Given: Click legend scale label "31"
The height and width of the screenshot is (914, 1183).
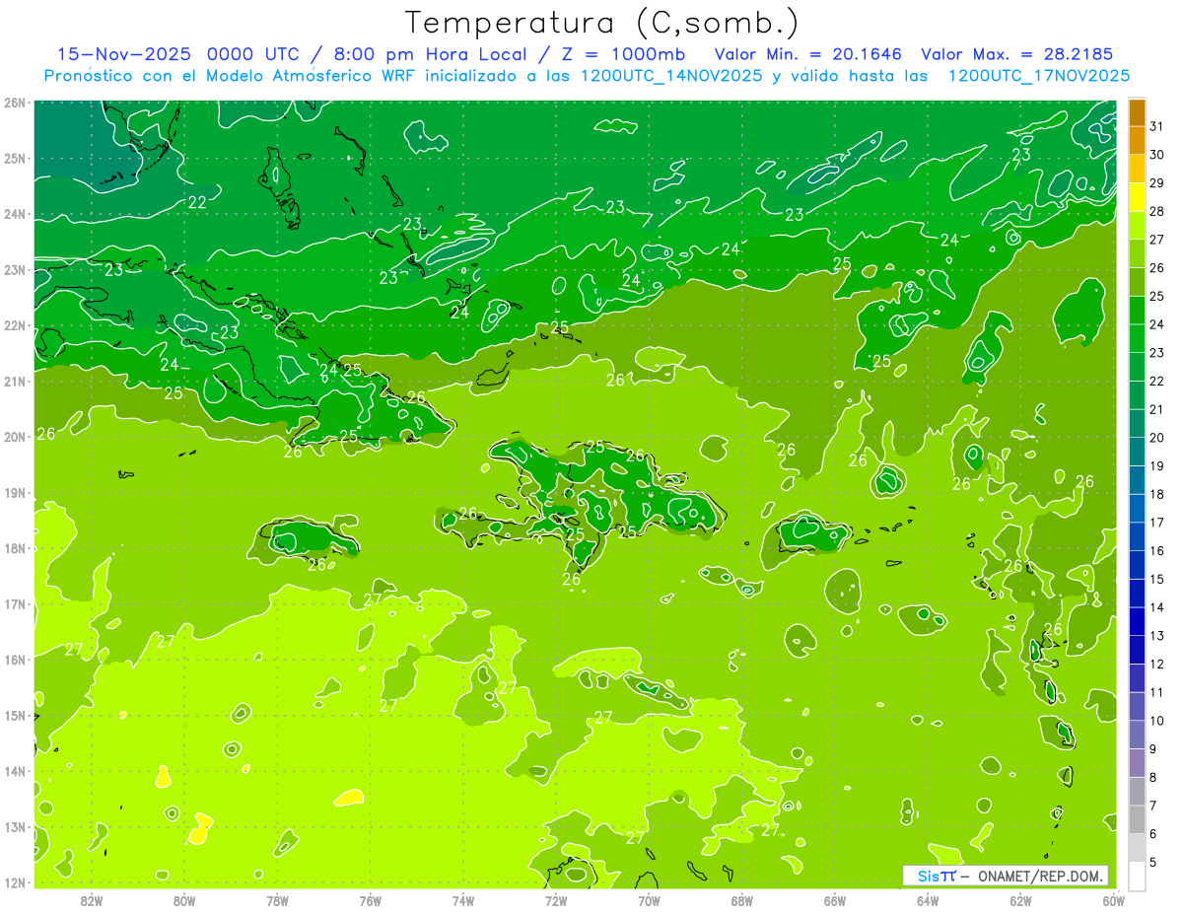Looking at the screenshot, I should 1156,126.
